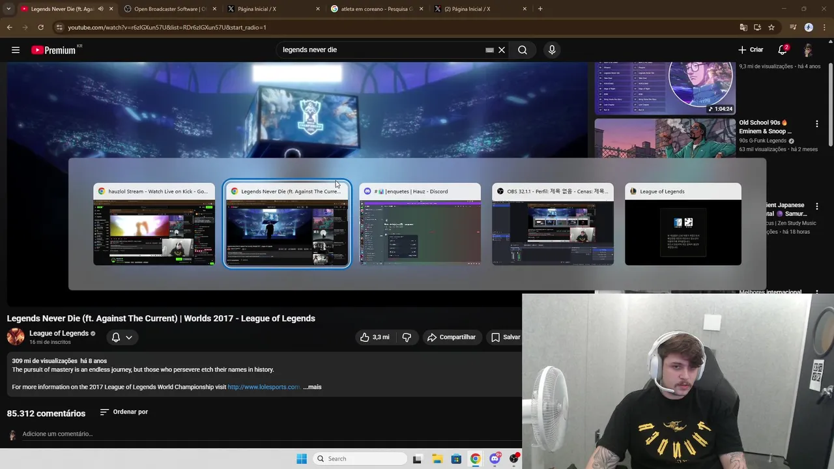Switch to the League of Legends window thumbnail
The width and height of the screenshot is (834, 469).
click(x=683, y=224)
